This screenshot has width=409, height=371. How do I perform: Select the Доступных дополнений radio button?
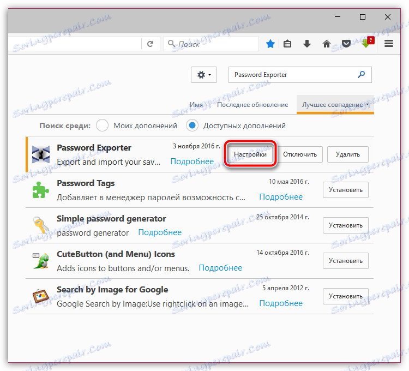click(193, 125)
